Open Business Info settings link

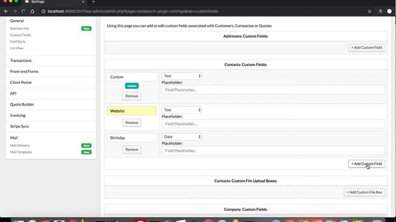tap(20, 28)
